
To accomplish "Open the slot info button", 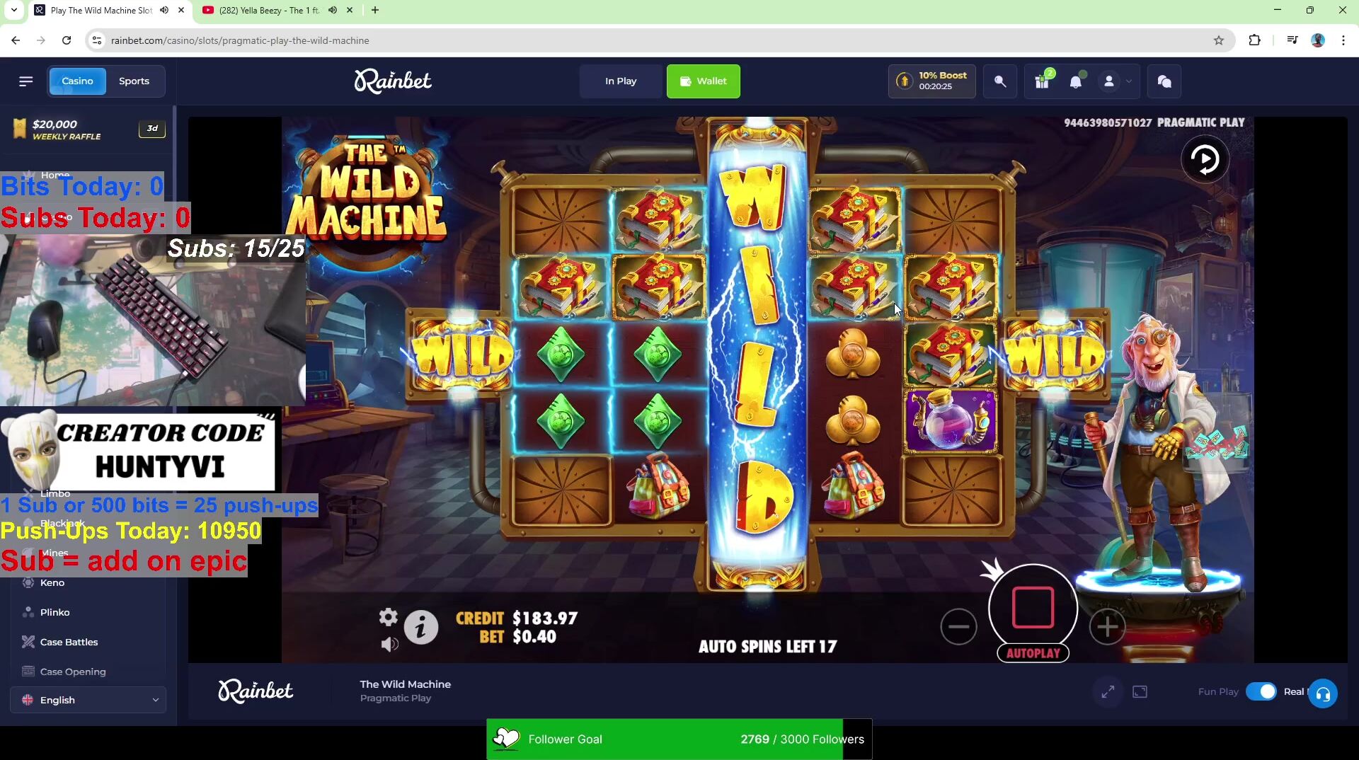I will 421,627.
